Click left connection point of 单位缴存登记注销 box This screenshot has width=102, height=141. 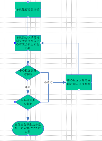15,10
